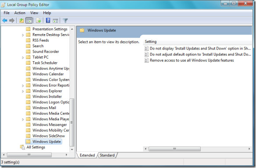Select Windows Mobility Center tree item

click(x=51, y=130)
